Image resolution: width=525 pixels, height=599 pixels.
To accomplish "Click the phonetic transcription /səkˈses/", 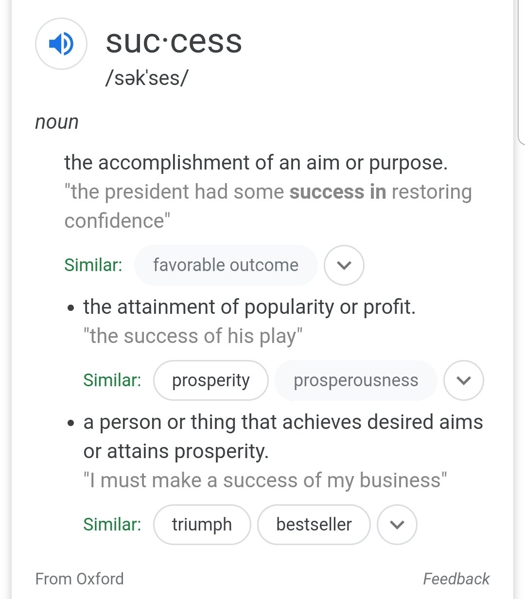I will tap(146, 78).
